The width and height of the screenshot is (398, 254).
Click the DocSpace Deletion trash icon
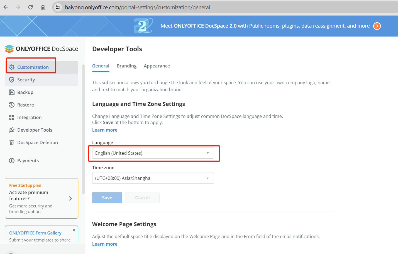coord(12,142)
